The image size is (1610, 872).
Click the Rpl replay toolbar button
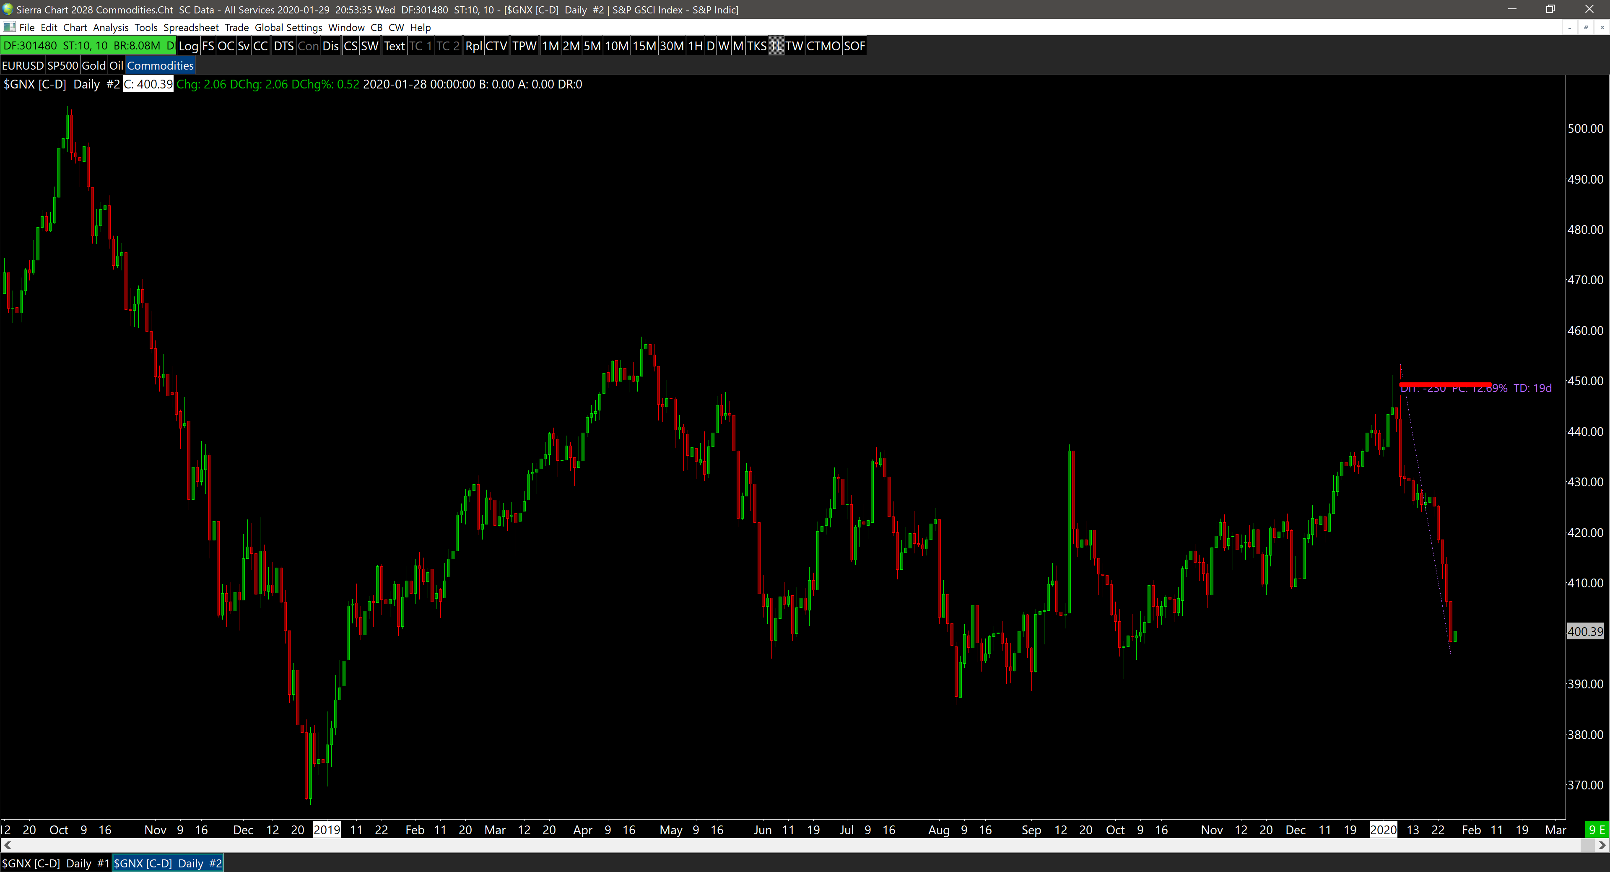[x=473, y=46]
